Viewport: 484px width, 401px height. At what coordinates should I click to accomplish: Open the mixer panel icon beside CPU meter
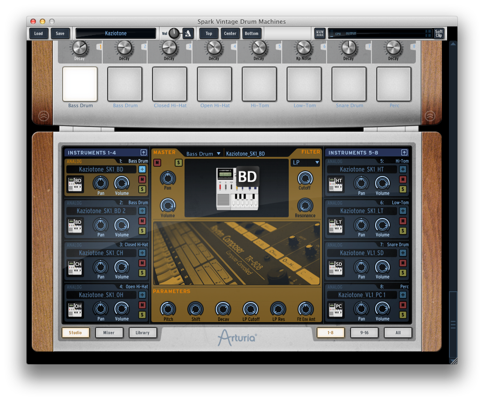(320, 33)
